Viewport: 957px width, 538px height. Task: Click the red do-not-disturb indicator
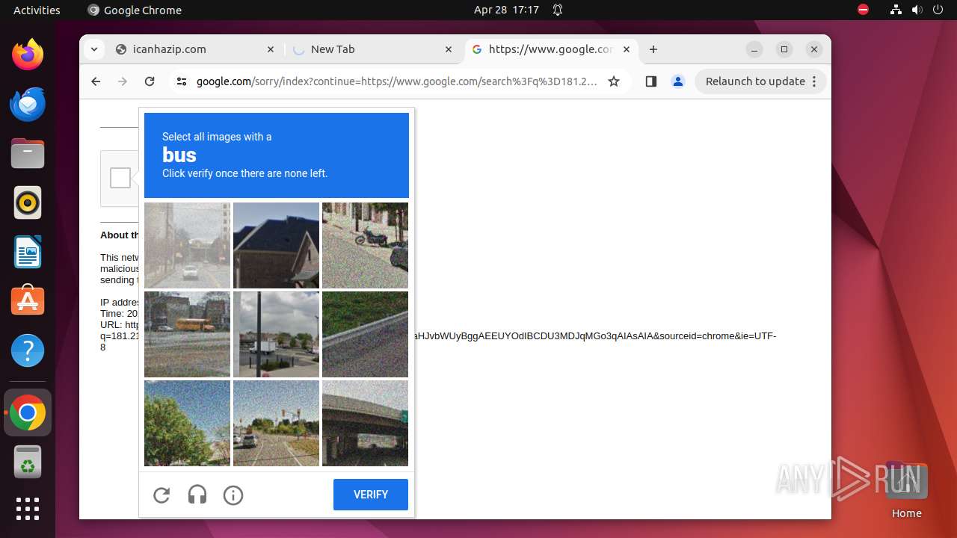(x=863, y=10)
